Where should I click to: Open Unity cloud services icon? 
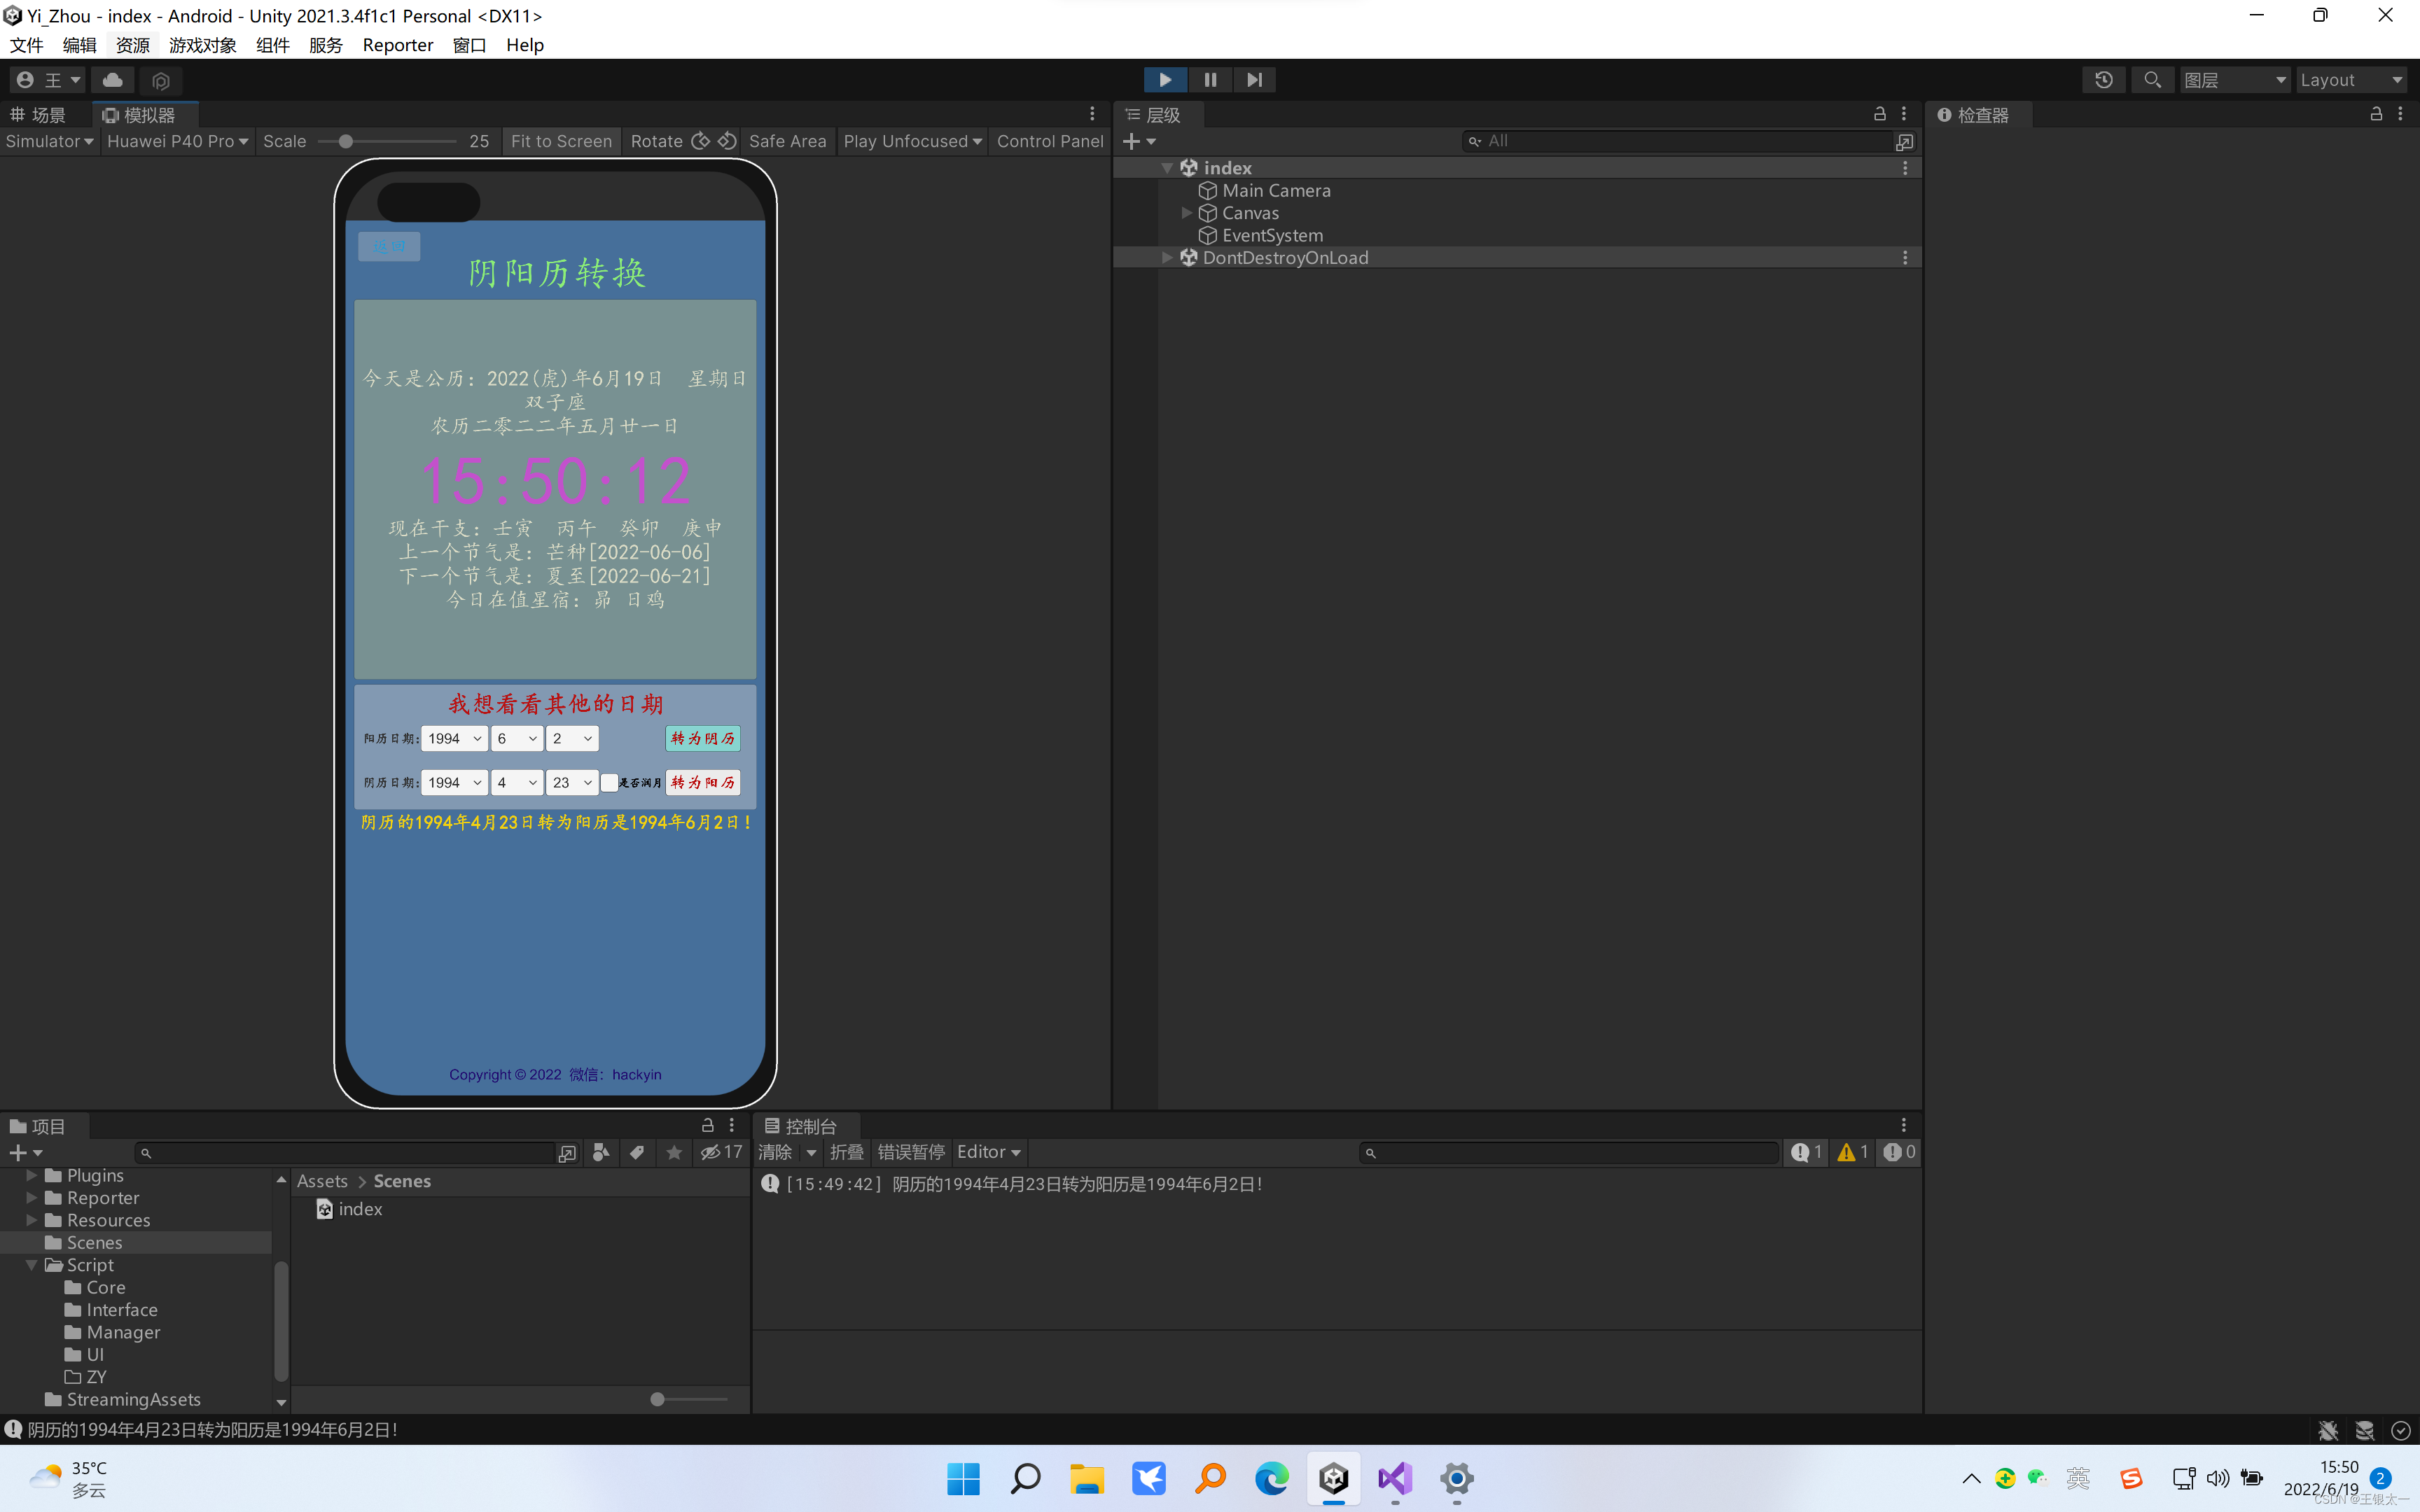click(x=113, y=80)
